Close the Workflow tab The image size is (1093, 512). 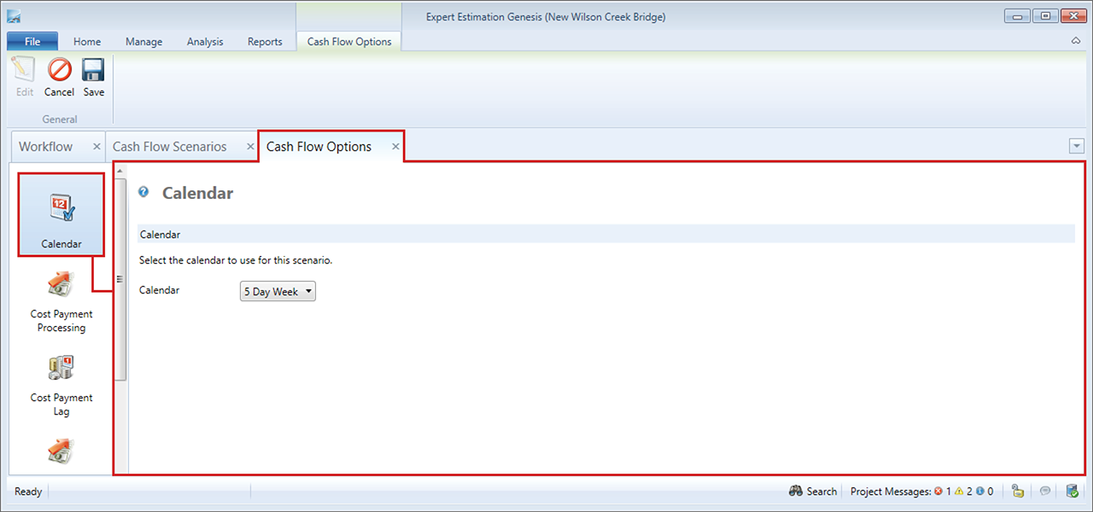[96, 147]
